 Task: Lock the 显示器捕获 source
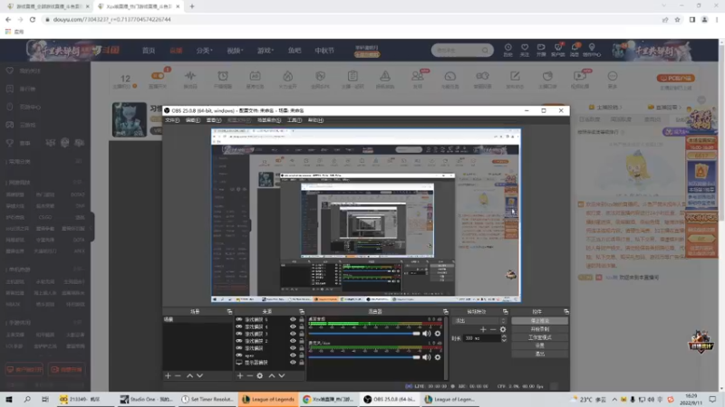302,363
